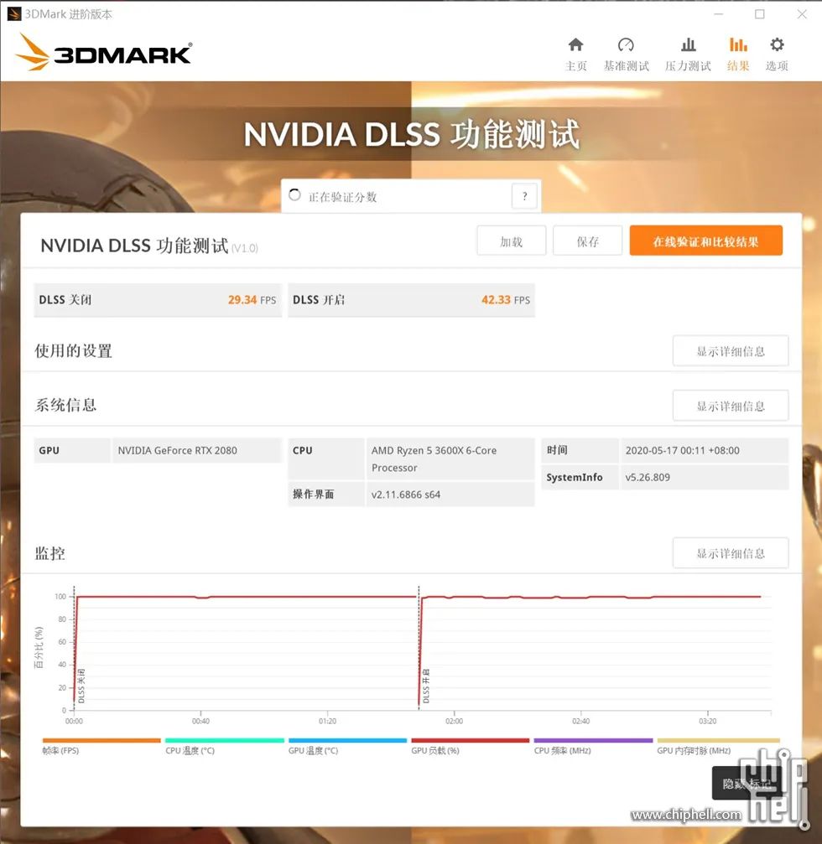The width and height of the screenshot is (822, 844).
Task: Click the timestamp 2020-05-17 00:11 value
Action: click(x=682, y=451)
